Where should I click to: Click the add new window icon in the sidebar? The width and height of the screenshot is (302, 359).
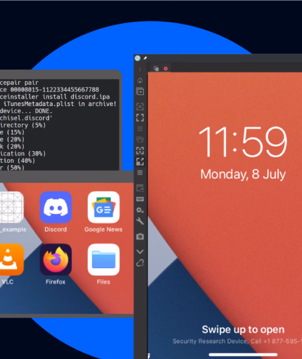pos(140,91)
